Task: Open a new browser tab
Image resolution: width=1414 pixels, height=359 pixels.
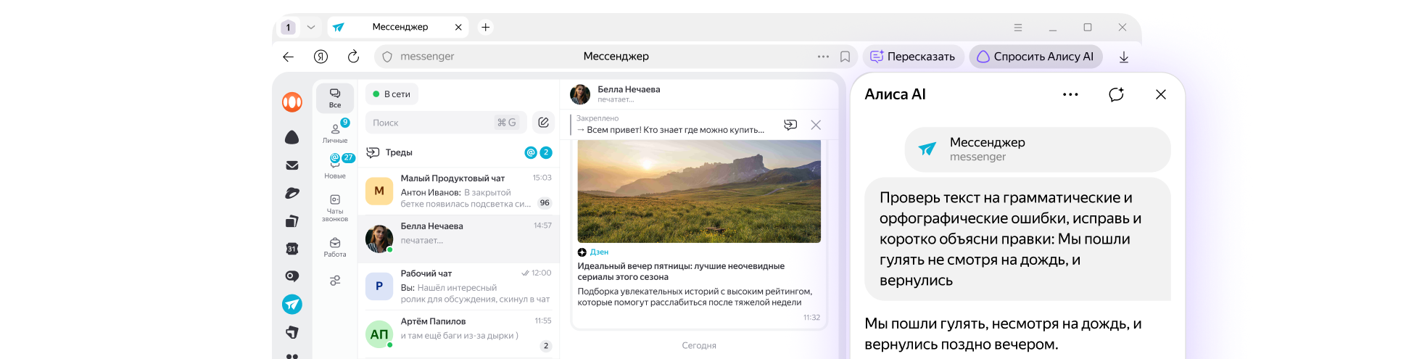Action: click(486, 28)
